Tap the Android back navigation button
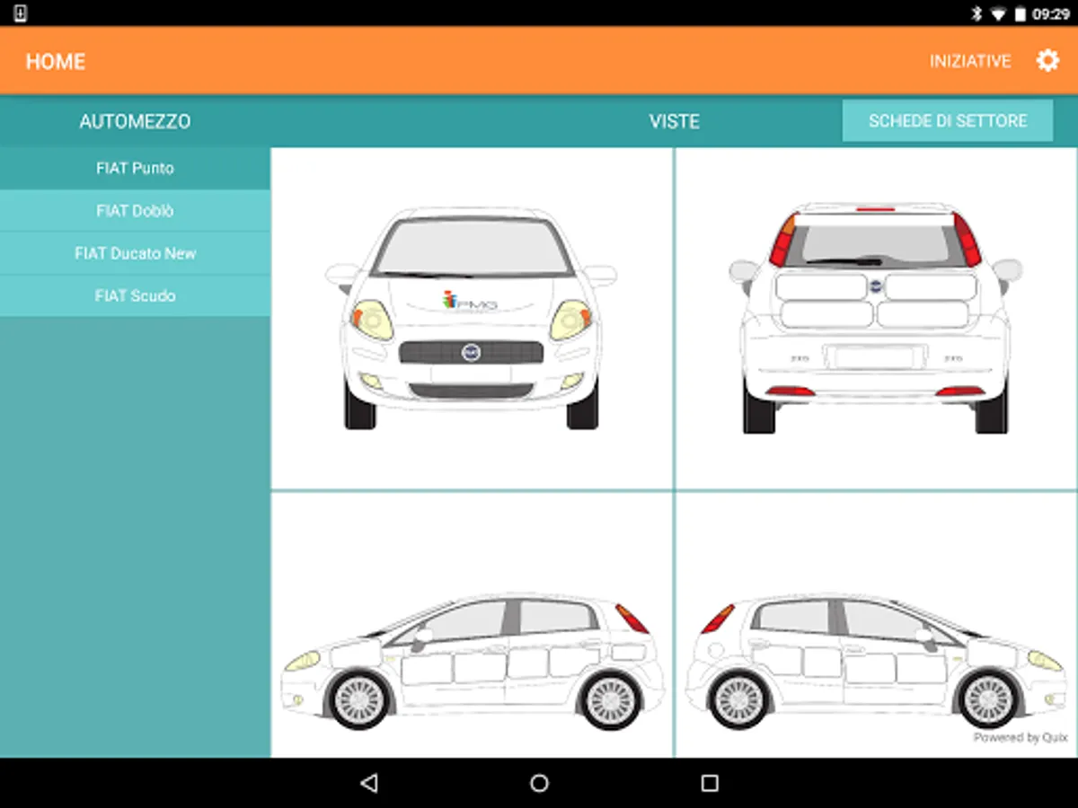Viewport: 1078px width, 808px height. pyautogui.click(x=368, y=783)
